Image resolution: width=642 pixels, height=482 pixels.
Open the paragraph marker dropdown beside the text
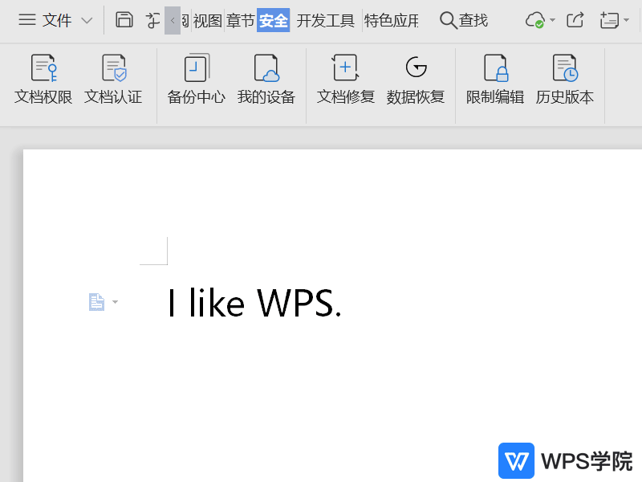(115, 301)
